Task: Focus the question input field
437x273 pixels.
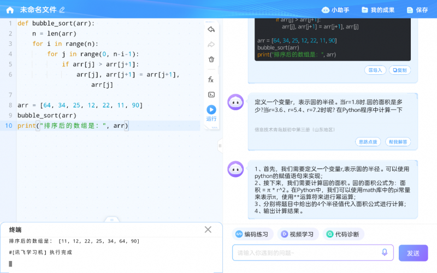Action: [x=312, y=253]
